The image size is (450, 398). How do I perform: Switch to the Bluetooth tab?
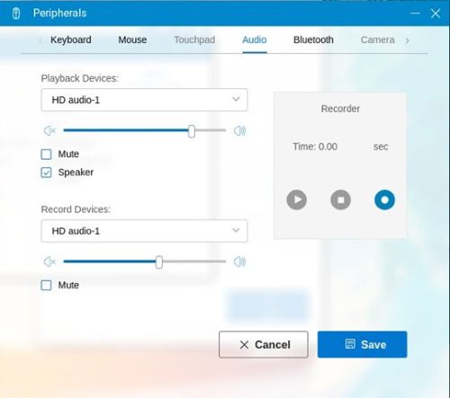pos(313,40)
